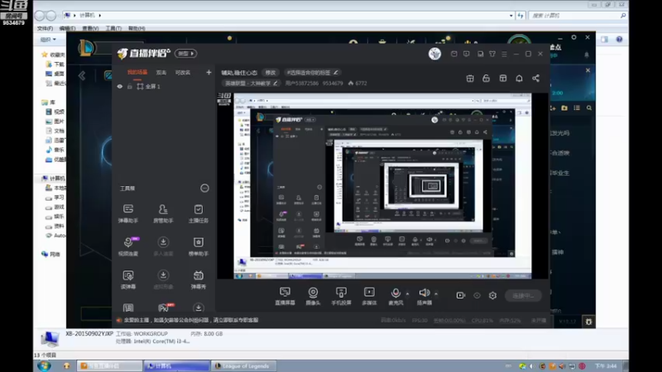The image size is (662, 372).
Task: Select 网络 in Explorer sidebar
Action: [51, 254]
